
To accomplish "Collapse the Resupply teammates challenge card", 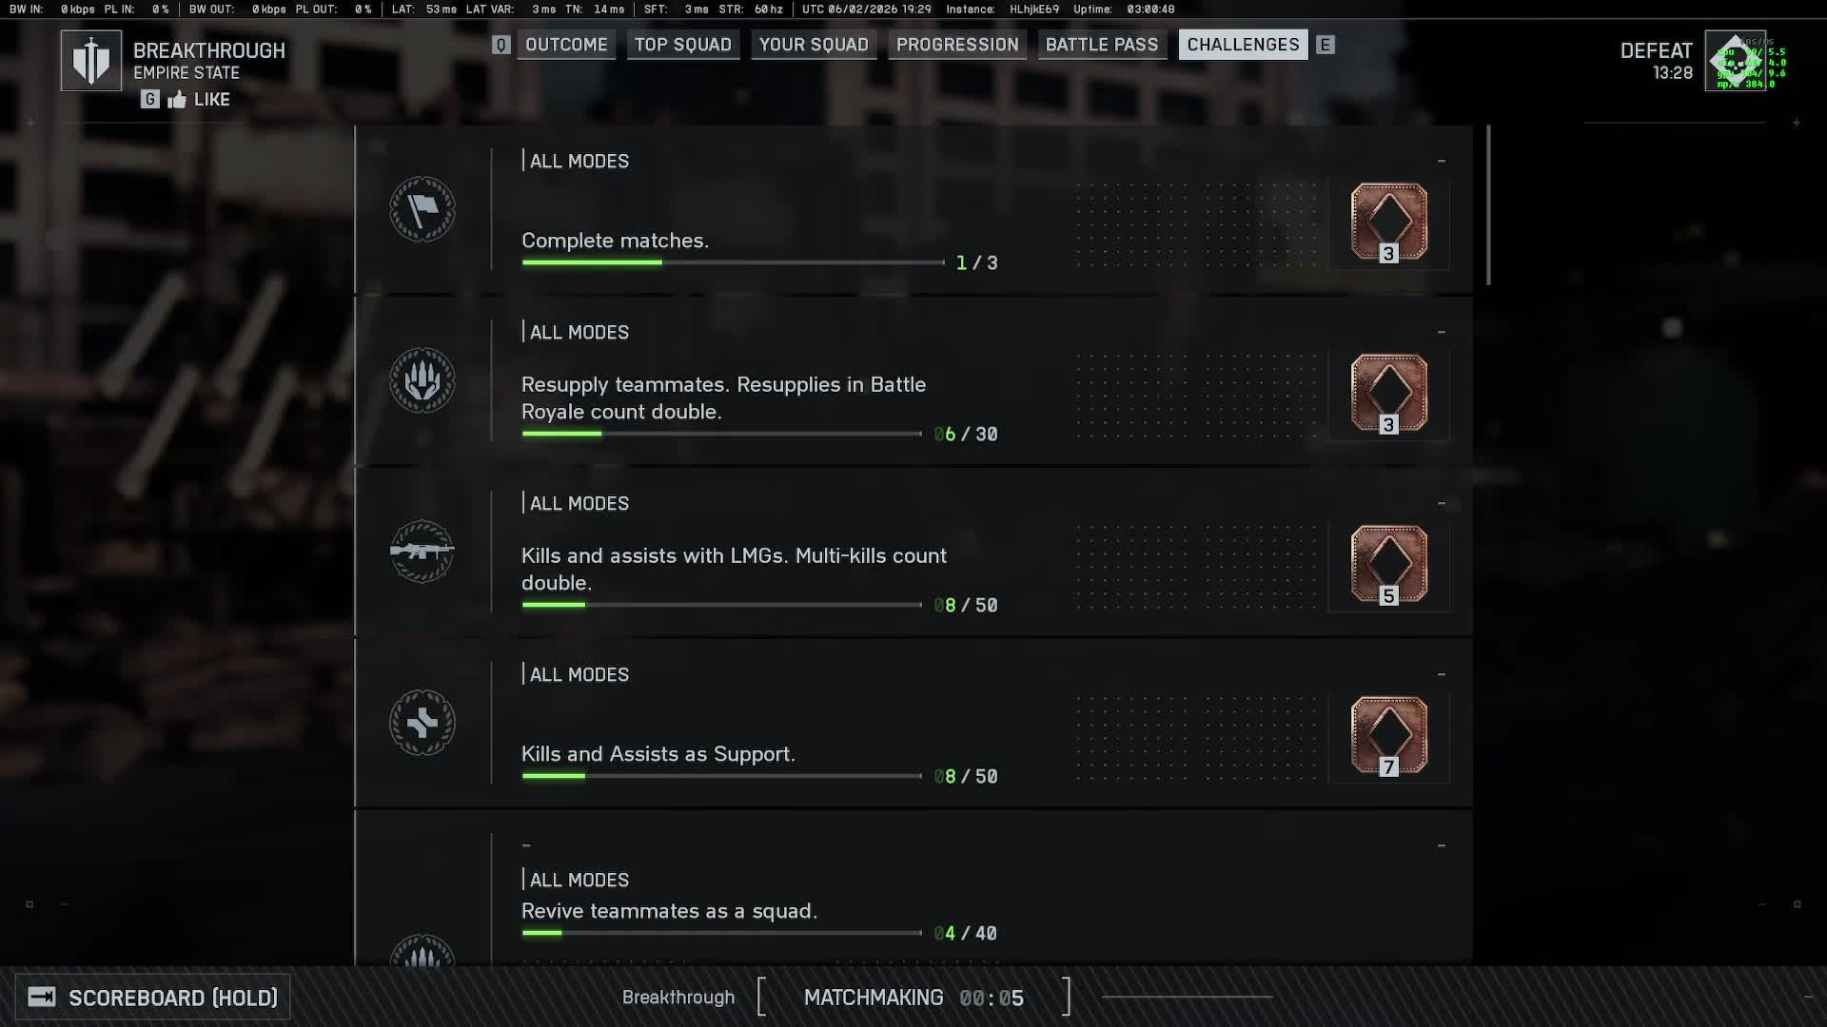I will click(x=1442, y=332).
